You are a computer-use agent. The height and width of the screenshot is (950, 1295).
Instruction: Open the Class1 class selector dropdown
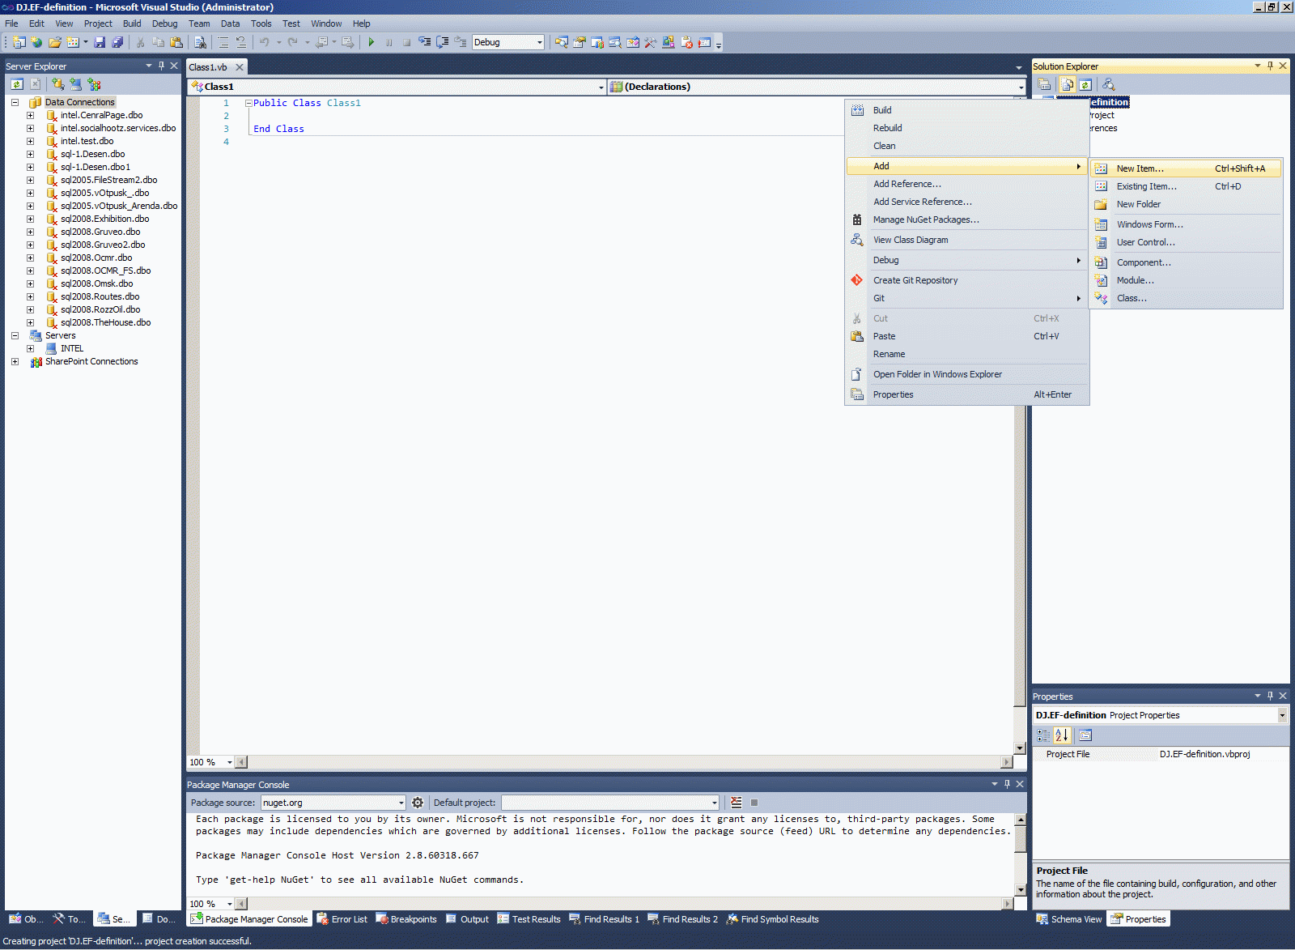point(601,87)
